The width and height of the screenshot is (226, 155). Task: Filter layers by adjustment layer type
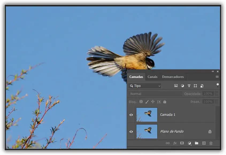[182, 86]
